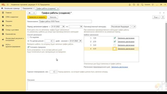
Task: Expand the Производственный календарь dropdown arrow
Action: click(x=132, y=27)
